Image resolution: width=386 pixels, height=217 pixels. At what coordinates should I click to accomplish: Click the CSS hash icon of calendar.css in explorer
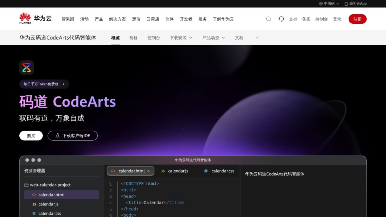34,213
